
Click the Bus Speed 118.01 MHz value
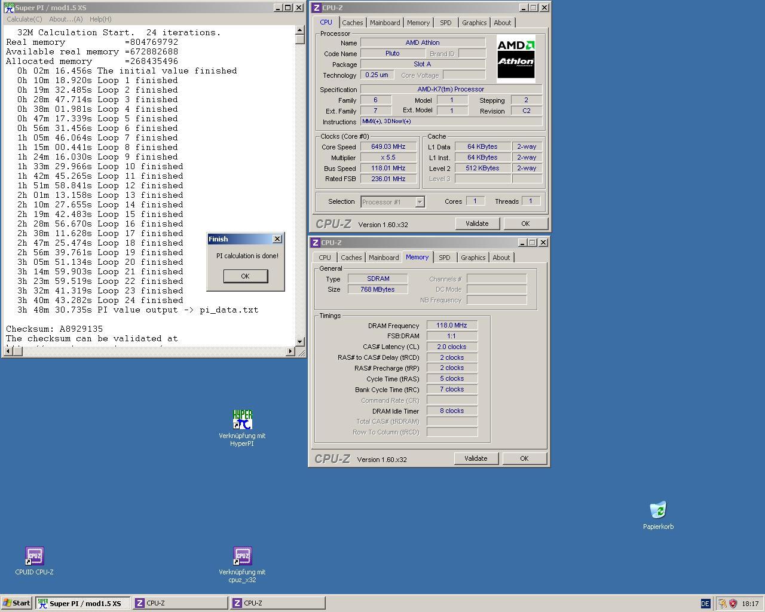coord(388,168)
